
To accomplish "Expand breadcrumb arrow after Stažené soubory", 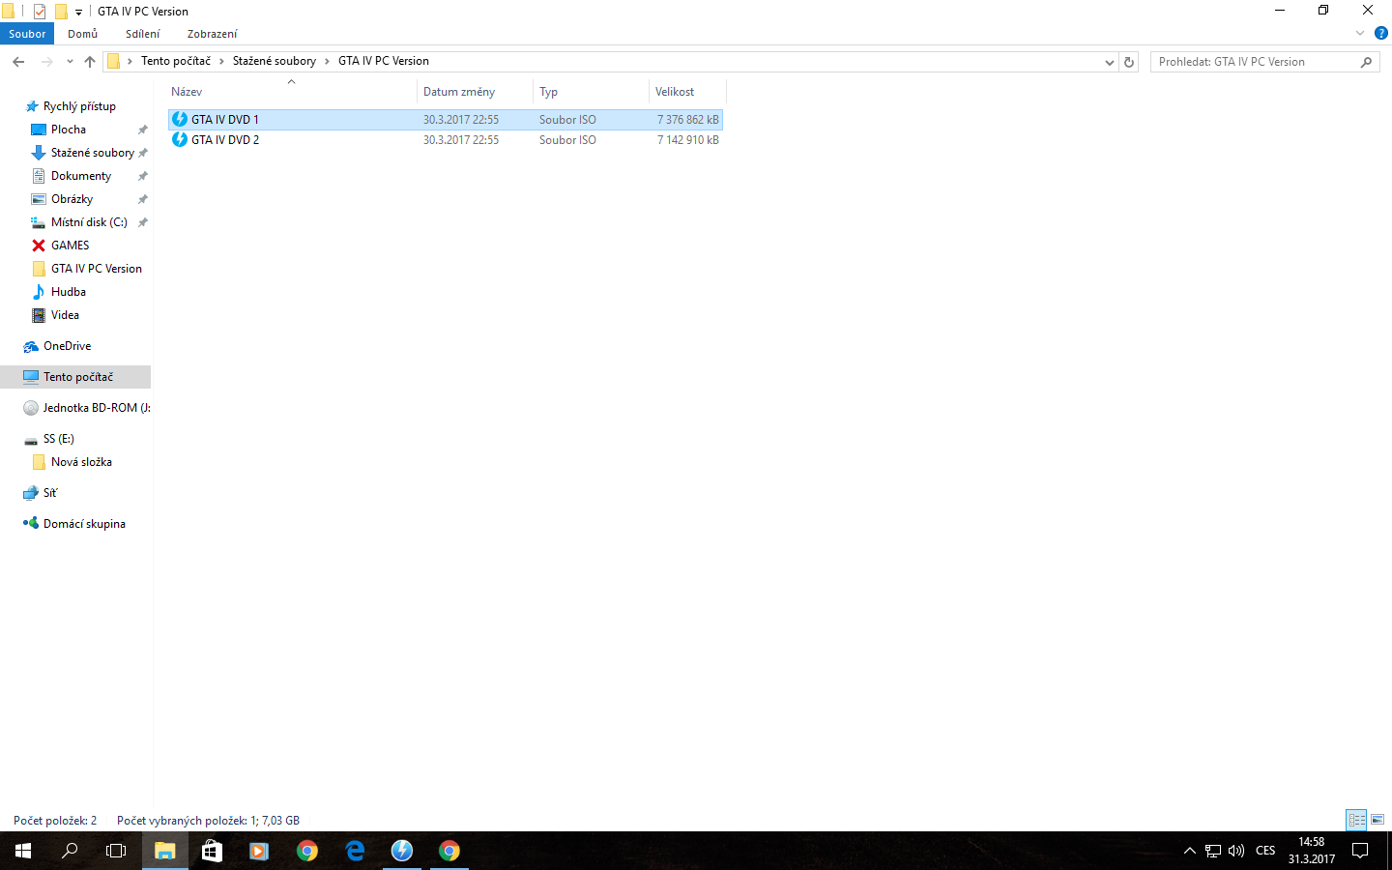I will pyautogui.click(x=327, y=61).
